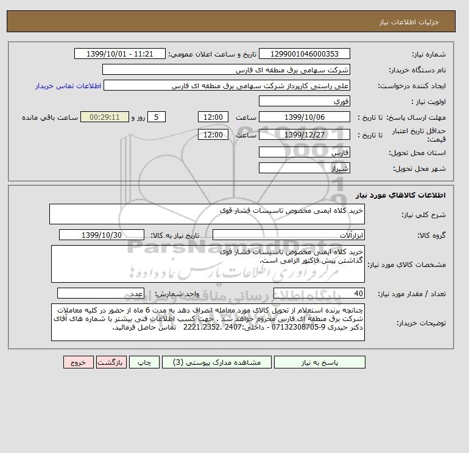Click the ساعت باقی مانده label
Image resolution: width=469 pixels, height=453 pixels.
tap(50, 117)
